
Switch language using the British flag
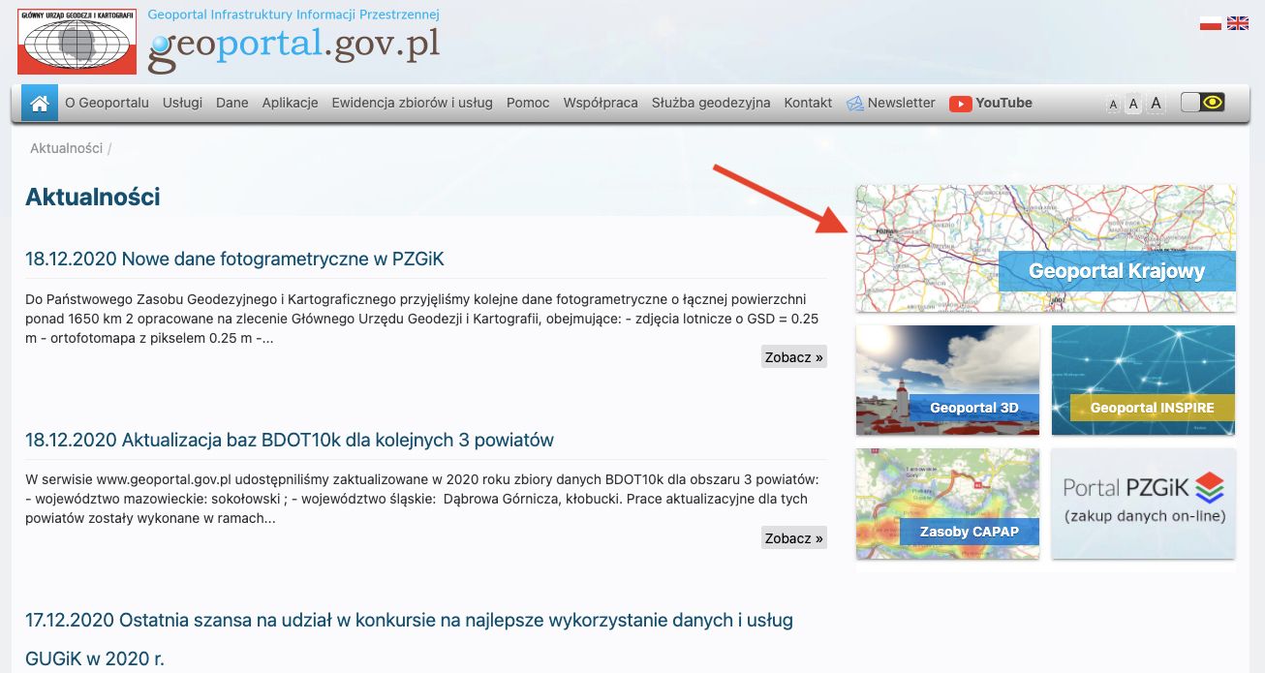[x=1237, y=21]
